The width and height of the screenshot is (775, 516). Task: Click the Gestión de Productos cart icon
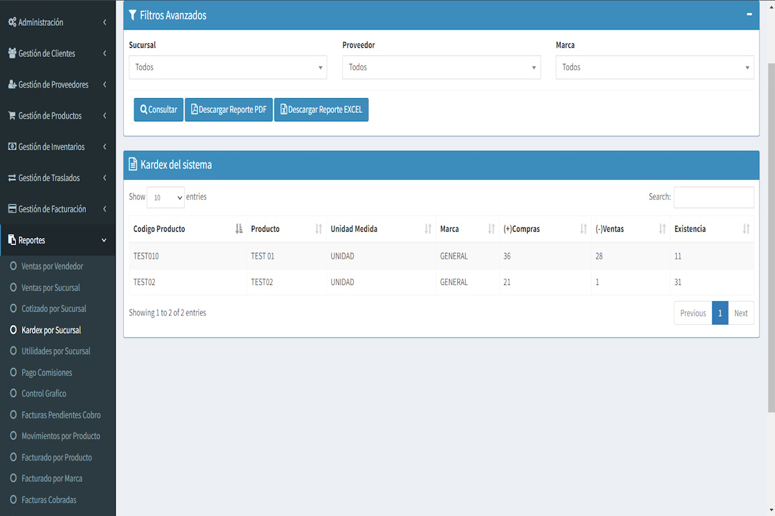[x=12, y=116]
